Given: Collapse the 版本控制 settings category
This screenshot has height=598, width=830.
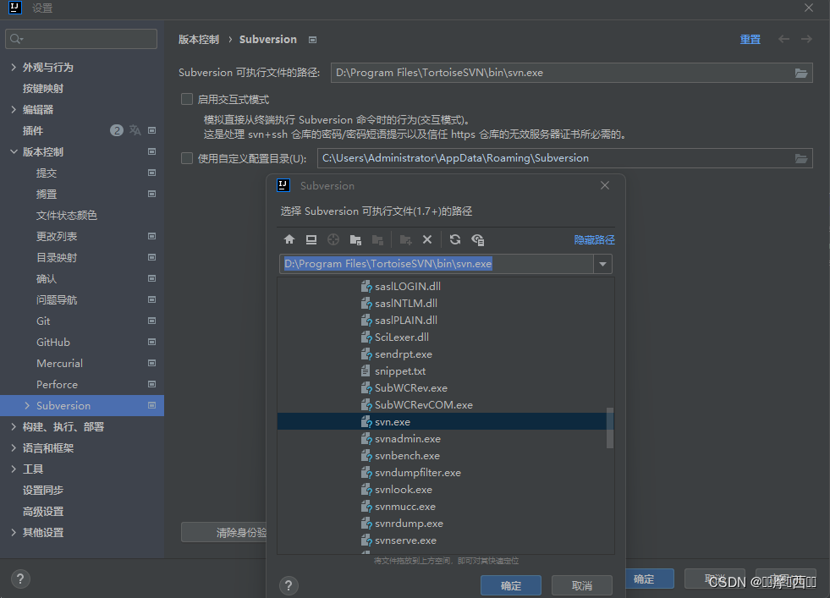Looking at the screenshot, I should pyautogui.click(x=14, y=152).
